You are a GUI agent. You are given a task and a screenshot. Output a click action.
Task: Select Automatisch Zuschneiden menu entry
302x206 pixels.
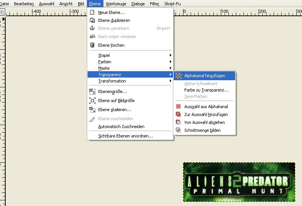click(121, 127)
